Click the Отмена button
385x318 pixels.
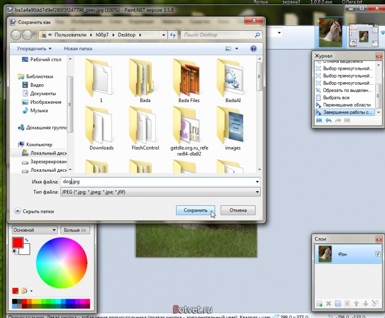(238, 210)
